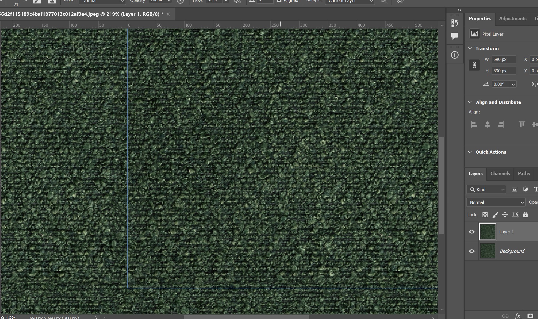
Task: Add a layer style with fx icon
Action: click(518, 316)
